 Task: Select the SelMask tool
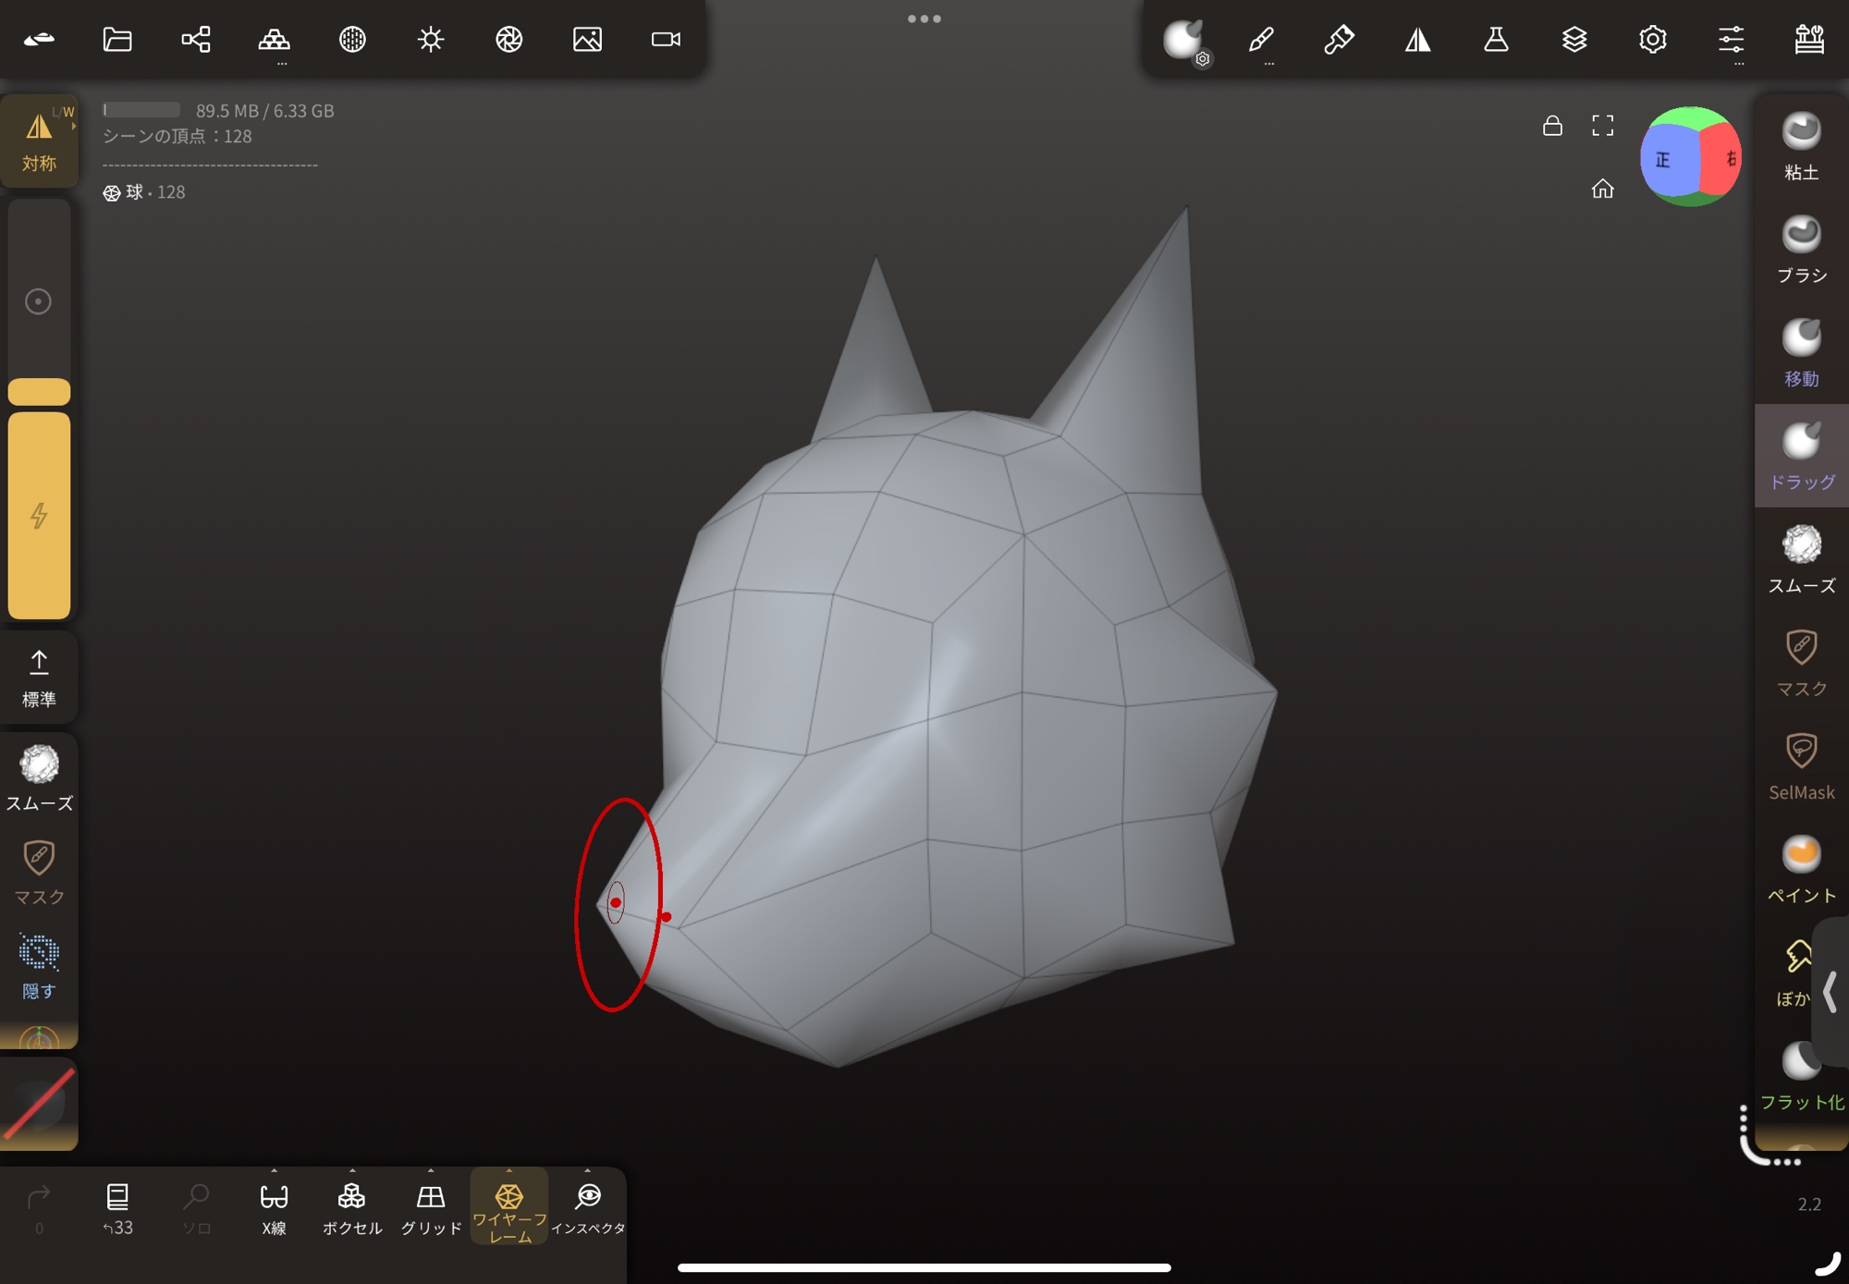coord(1801,765)
